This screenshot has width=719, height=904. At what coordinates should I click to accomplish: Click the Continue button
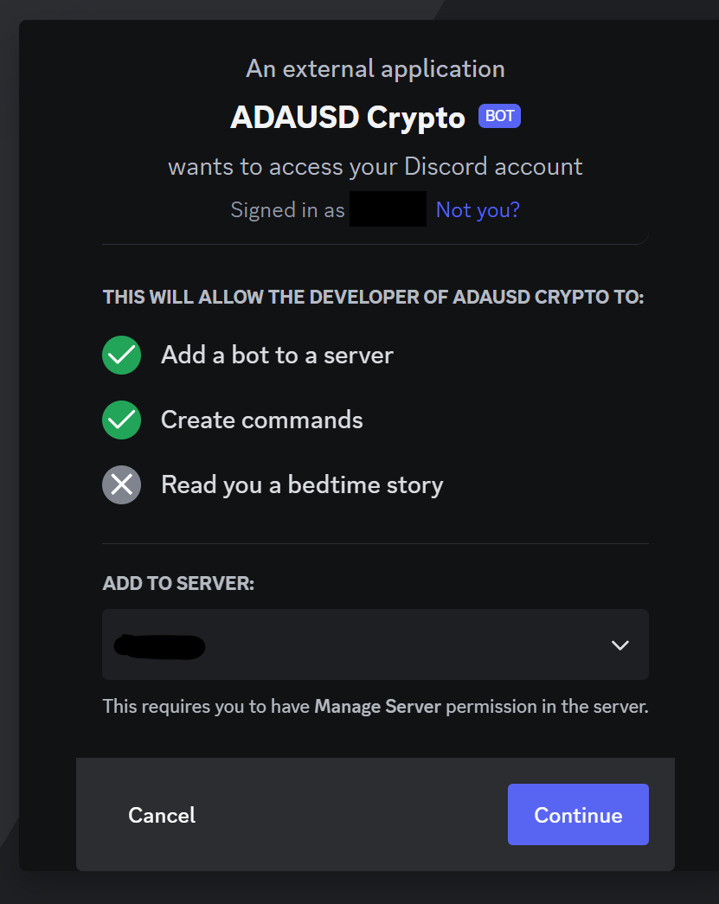[578, 815]
